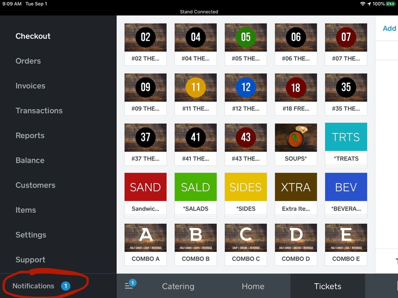Tap the blue #12 item tile
Screen dimensions: 398x298
(245, 94)
